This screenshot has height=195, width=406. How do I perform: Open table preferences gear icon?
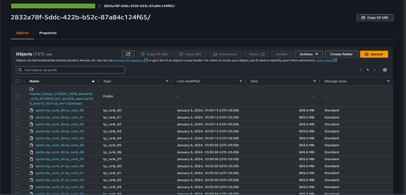(x=385, y=70)
